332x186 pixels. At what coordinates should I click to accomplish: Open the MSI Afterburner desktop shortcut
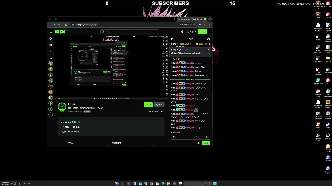[328, 93]
